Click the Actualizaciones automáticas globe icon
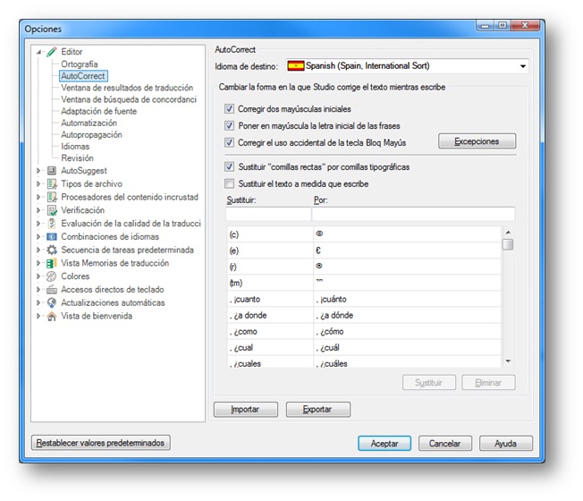The width and height of the screenshot is (583, 501). tap(52, 302)
